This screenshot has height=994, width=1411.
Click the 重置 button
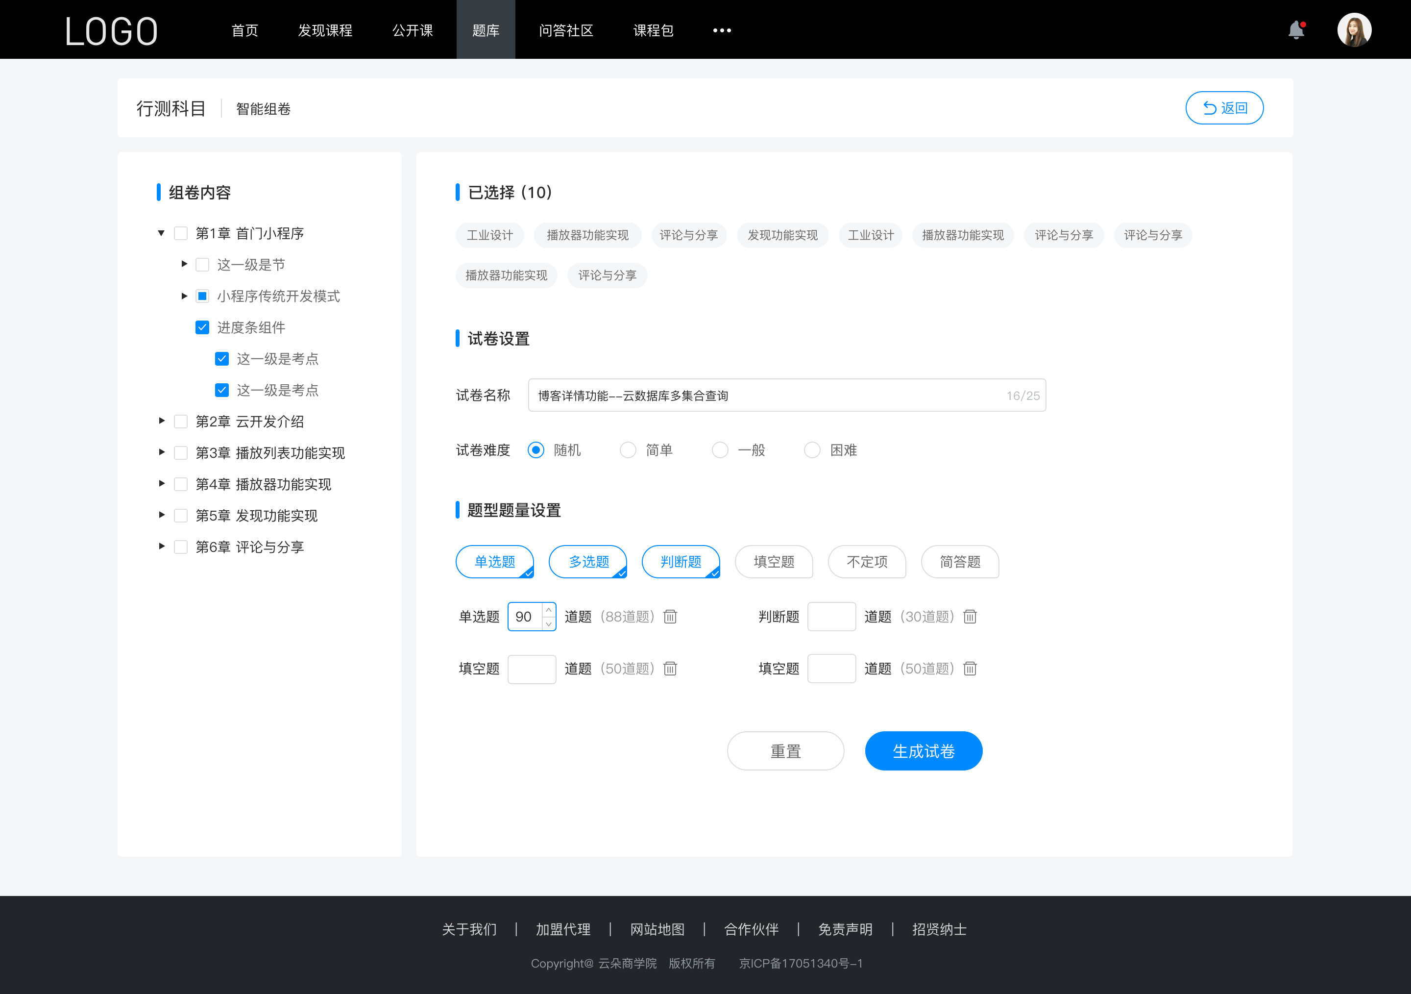785,751
